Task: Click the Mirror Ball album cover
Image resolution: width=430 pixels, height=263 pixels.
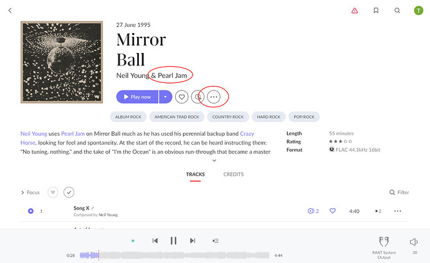Action: coord(62,62)
